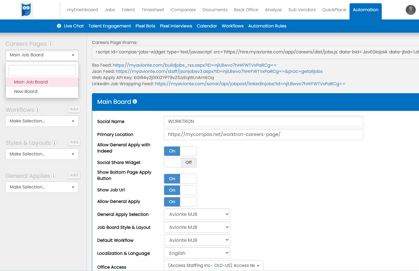
Task: Click the info icon beside Workflows
Action: click(x=38, y=110)
